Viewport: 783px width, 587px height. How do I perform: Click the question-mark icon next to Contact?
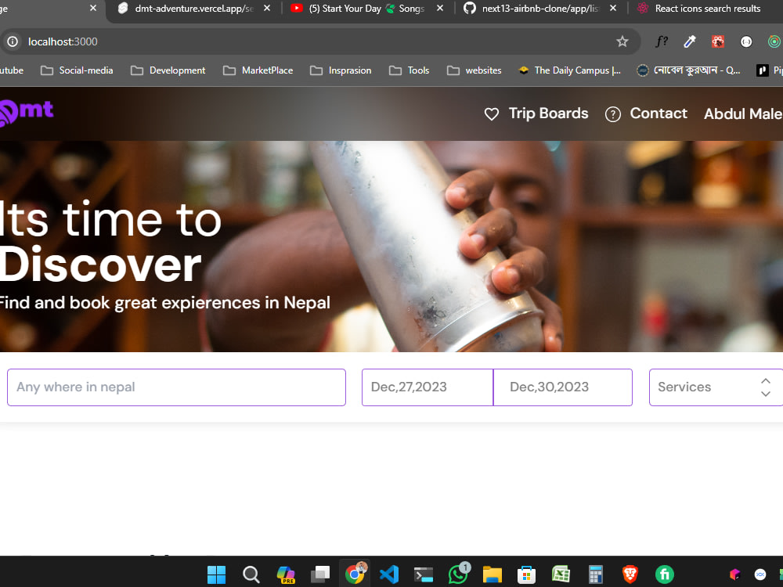(613, 114)
